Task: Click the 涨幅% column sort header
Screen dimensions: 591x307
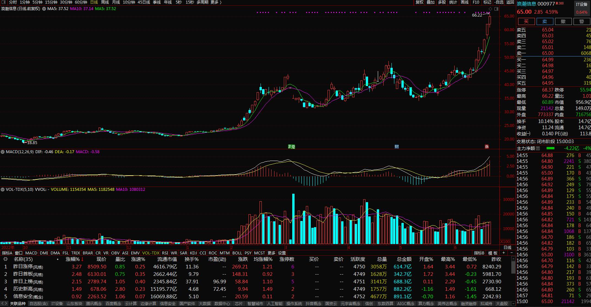Action: pyautogui.click(x=74, y=259)
